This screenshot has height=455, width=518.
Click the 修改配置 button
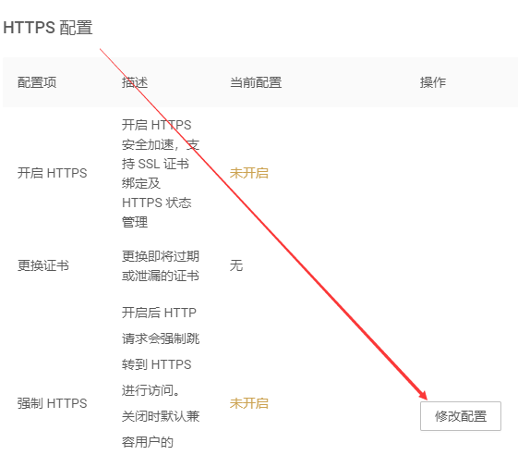coord(461,416)
